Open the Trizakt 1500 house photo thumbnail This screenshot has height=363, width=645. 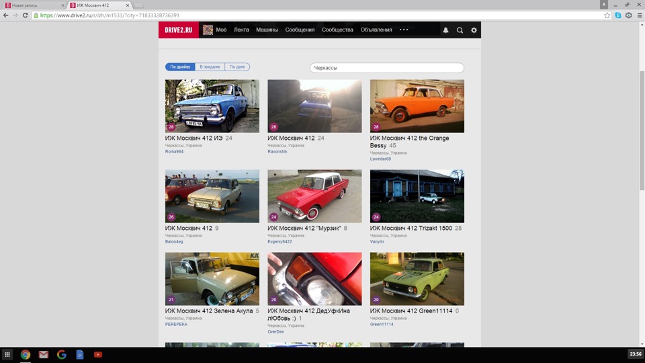tap(417, 196)
